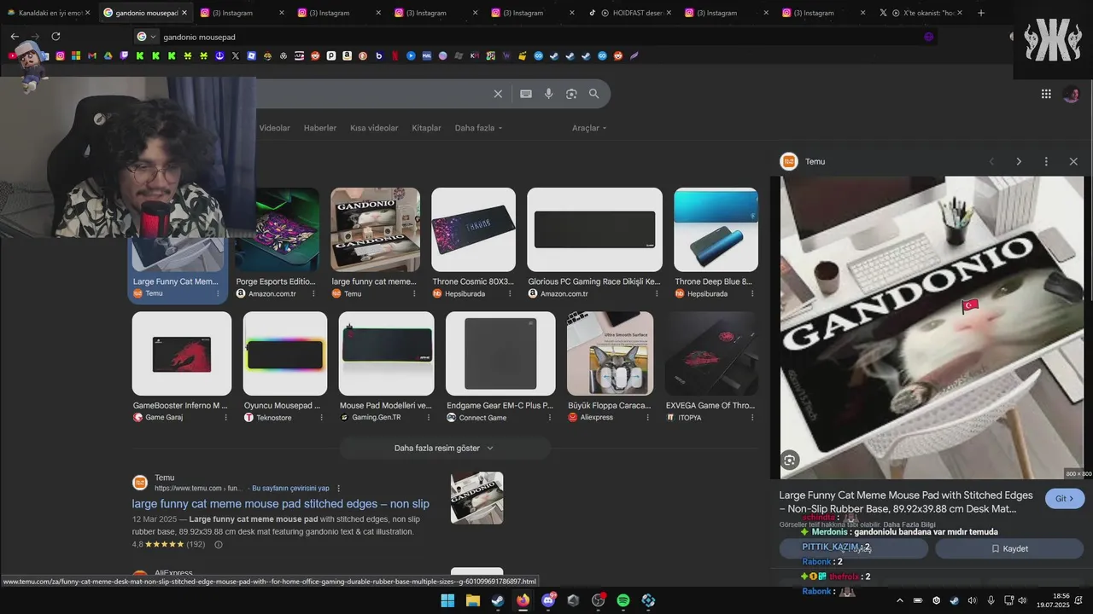Viewport: 1093px width, 614px height.
Task: Click the Git button for Temu product
Action: coord(1065,499)
